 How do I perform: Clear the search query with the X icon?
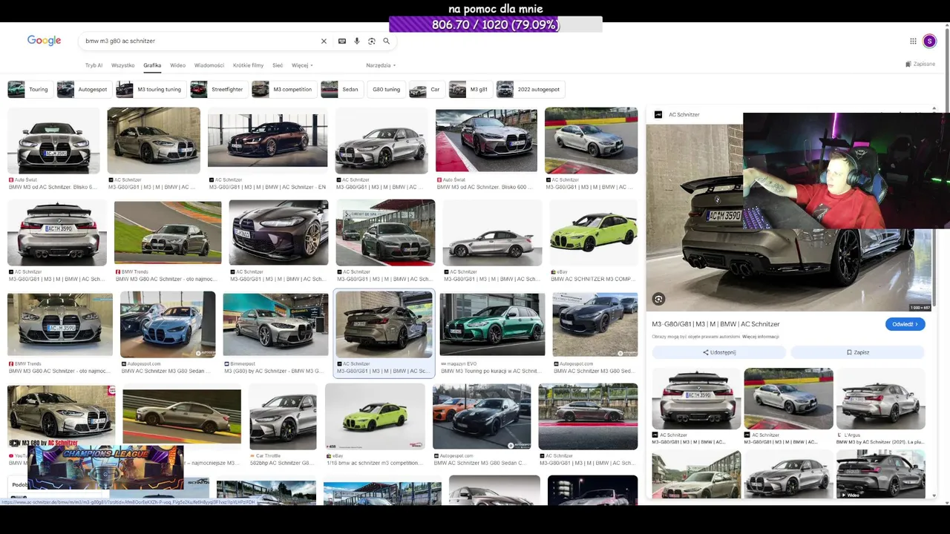pos(324,42)
